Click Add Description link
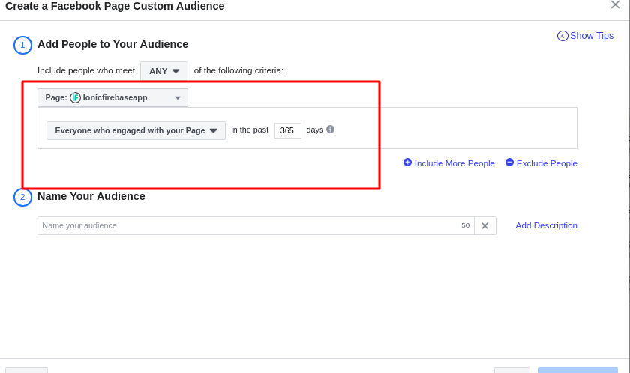630x373 pixels. [x=546, y=225]
